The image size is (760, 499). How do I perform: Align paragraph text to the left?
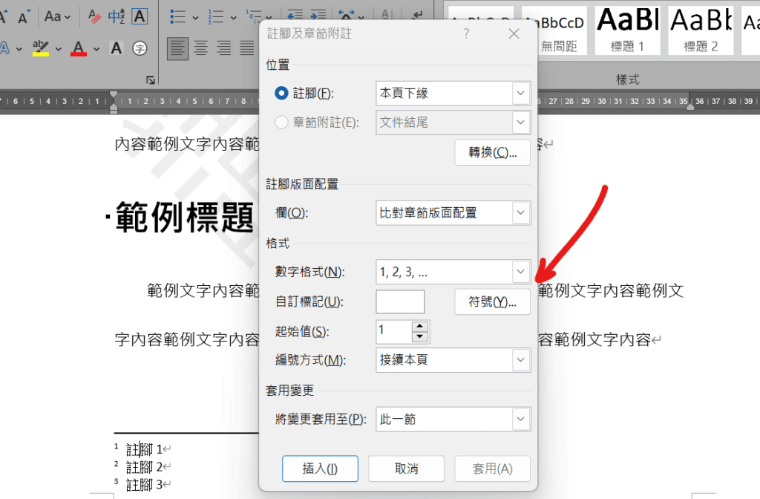pos(177,48)
